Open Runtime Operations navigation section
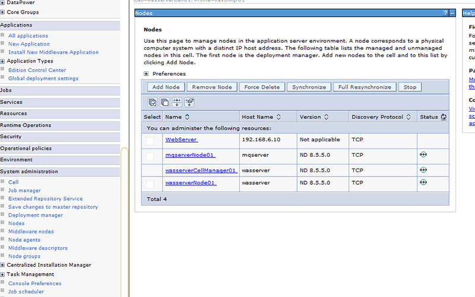This screenshot has height=297, width=475. (60, 125)
